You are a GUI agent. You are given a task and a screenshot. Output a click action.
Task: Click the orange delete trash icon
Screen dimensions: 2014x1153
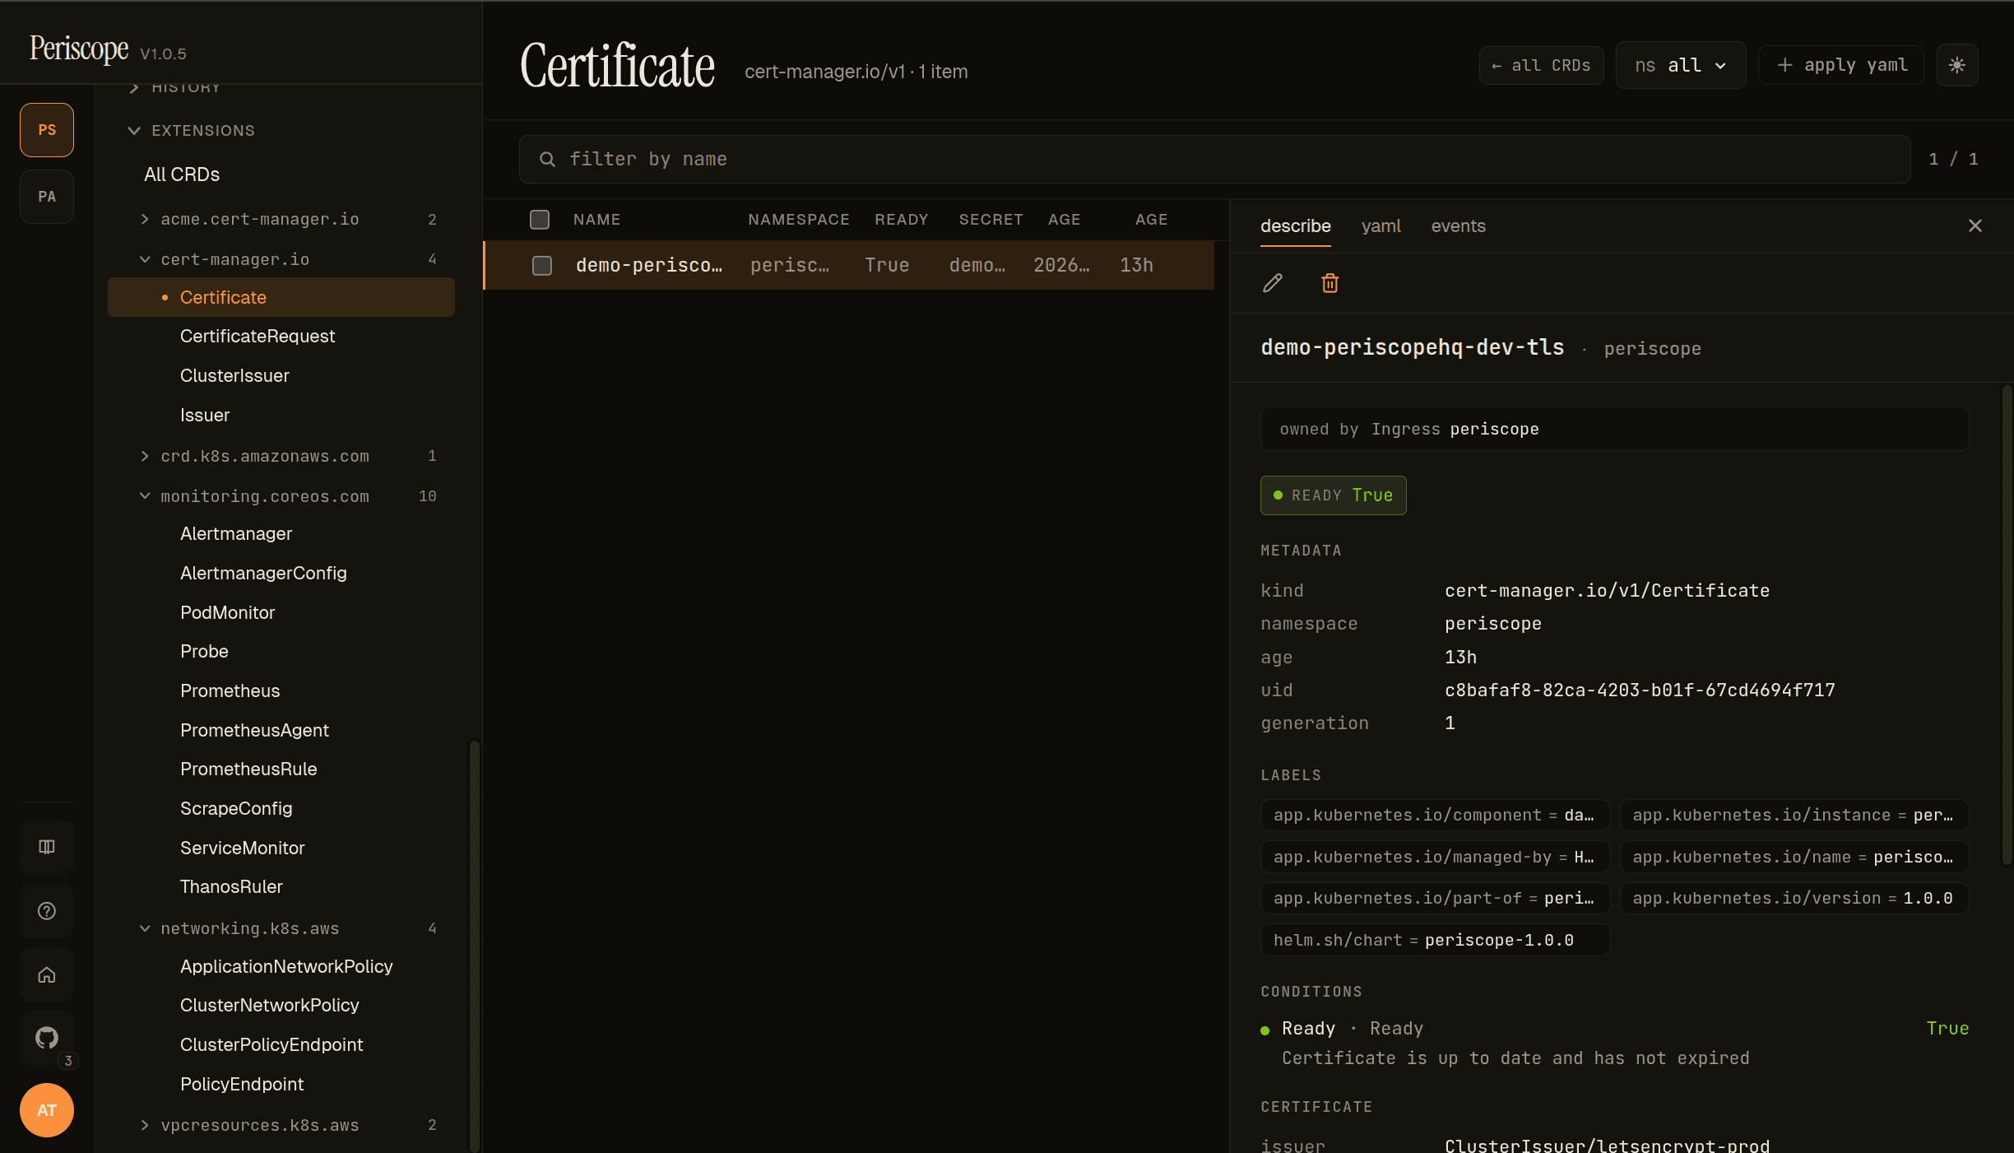coord(1330,283)
